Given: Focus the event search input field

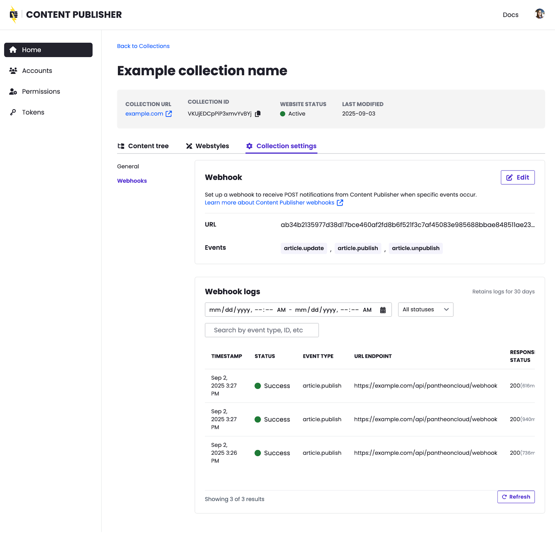Looking at the screenshot, I should point(262,330).
